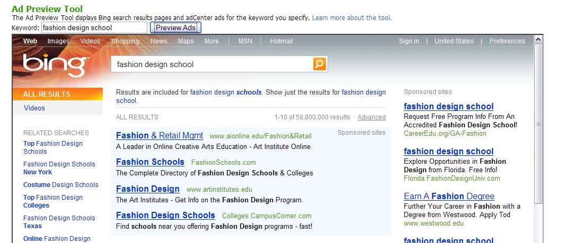The width and height of the screenshot is (583, 243).
Task: Open the Images tab in Bing
Action: click(58, 41)
